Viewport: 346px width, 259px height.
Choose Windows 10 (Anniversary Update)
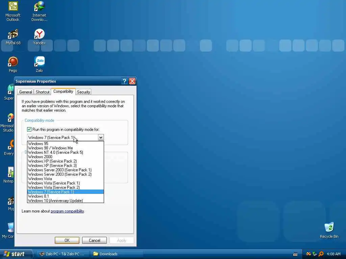coord(65,201)
